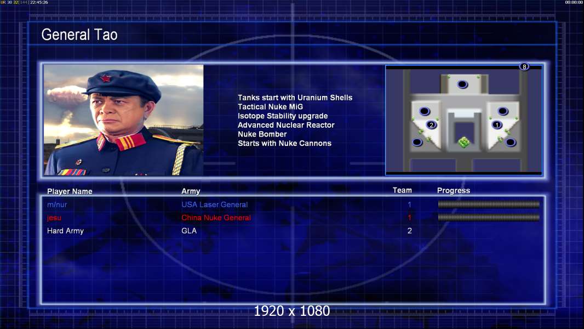This screenshot has width=584, height=329.
Task: Click the General Tao title text
Action: click(x=79, y=35)
